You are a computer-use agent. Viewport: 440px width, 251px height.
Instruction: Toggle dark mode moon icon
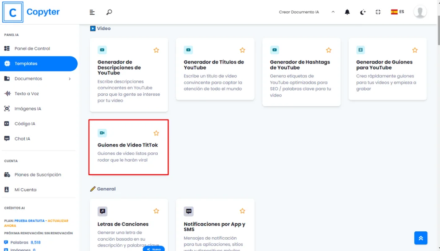[x=363, y=12]
